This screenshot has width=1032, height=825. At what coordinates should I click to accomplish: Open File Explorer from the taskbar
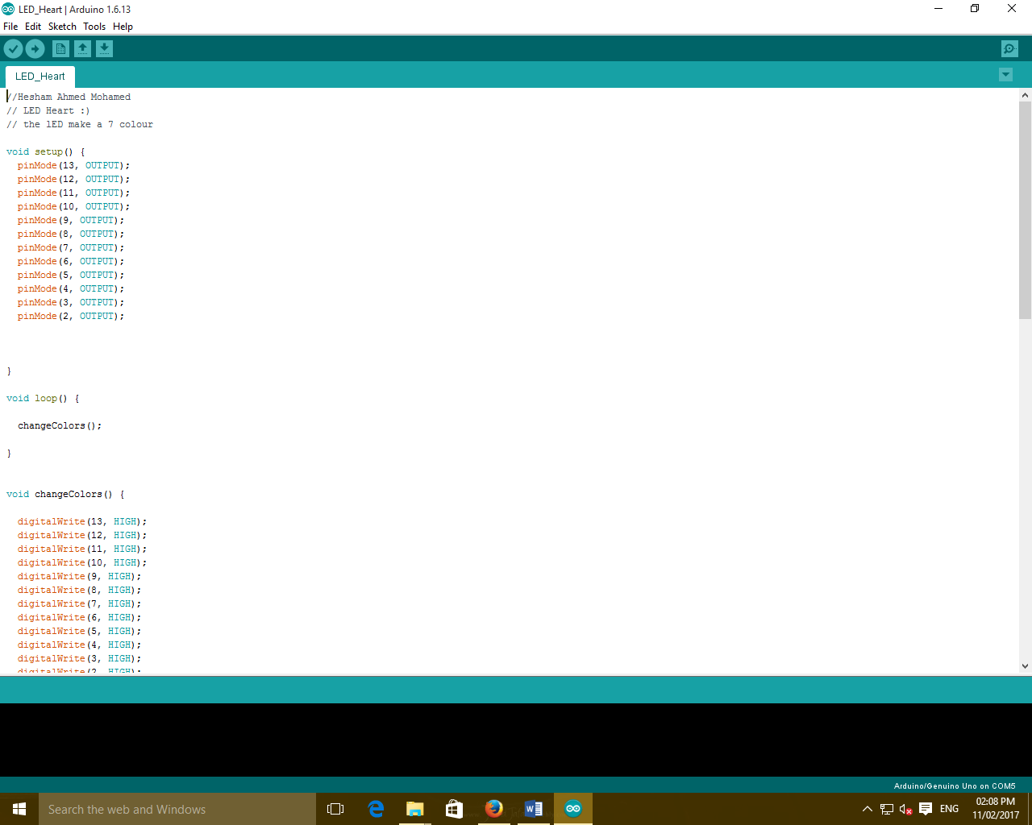coord(415,809)
